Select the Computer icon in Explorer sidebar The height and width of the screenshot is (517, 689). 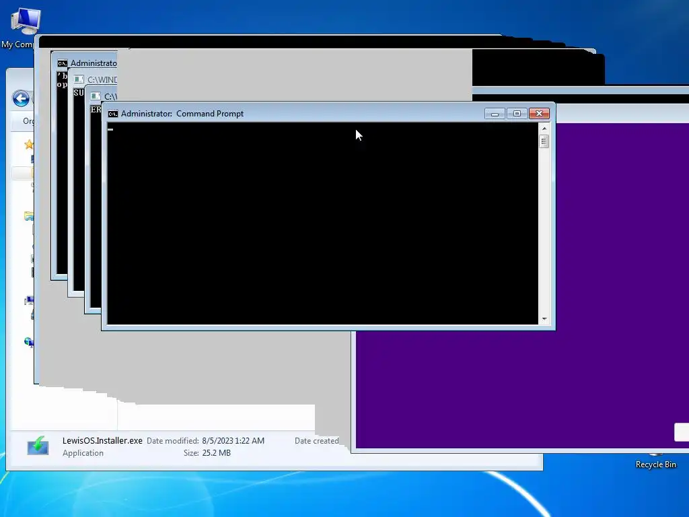tap(29, 301)
